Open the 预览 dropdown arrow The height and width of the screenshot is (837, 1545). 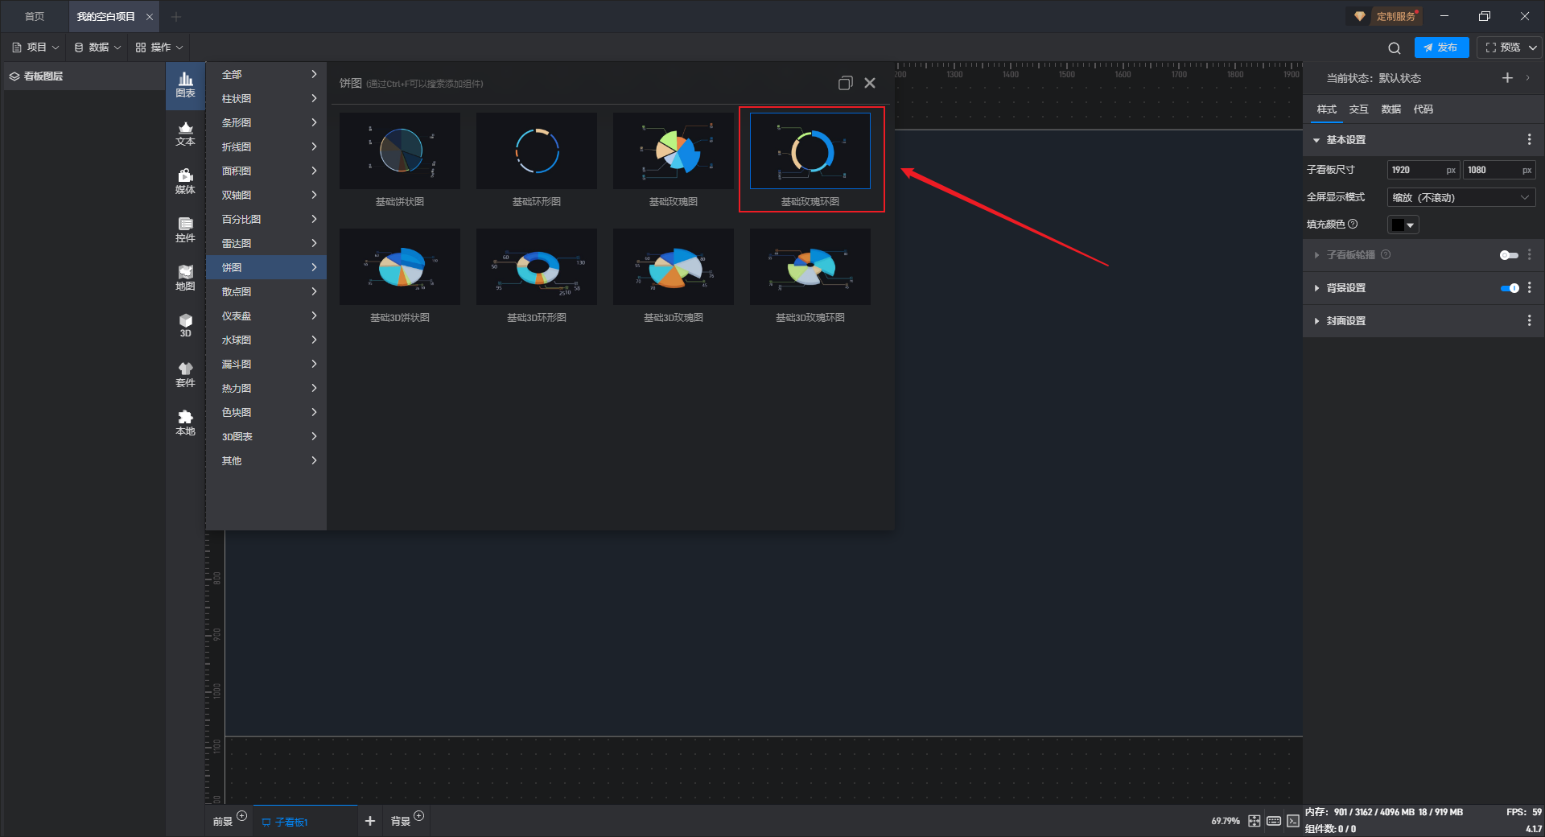(1533, 47)
